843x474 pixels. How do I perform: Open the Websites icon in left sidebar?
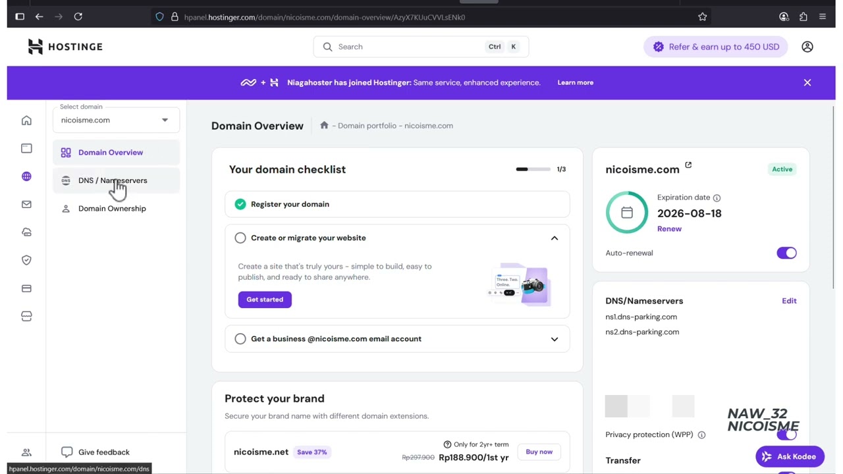(26, 148)
